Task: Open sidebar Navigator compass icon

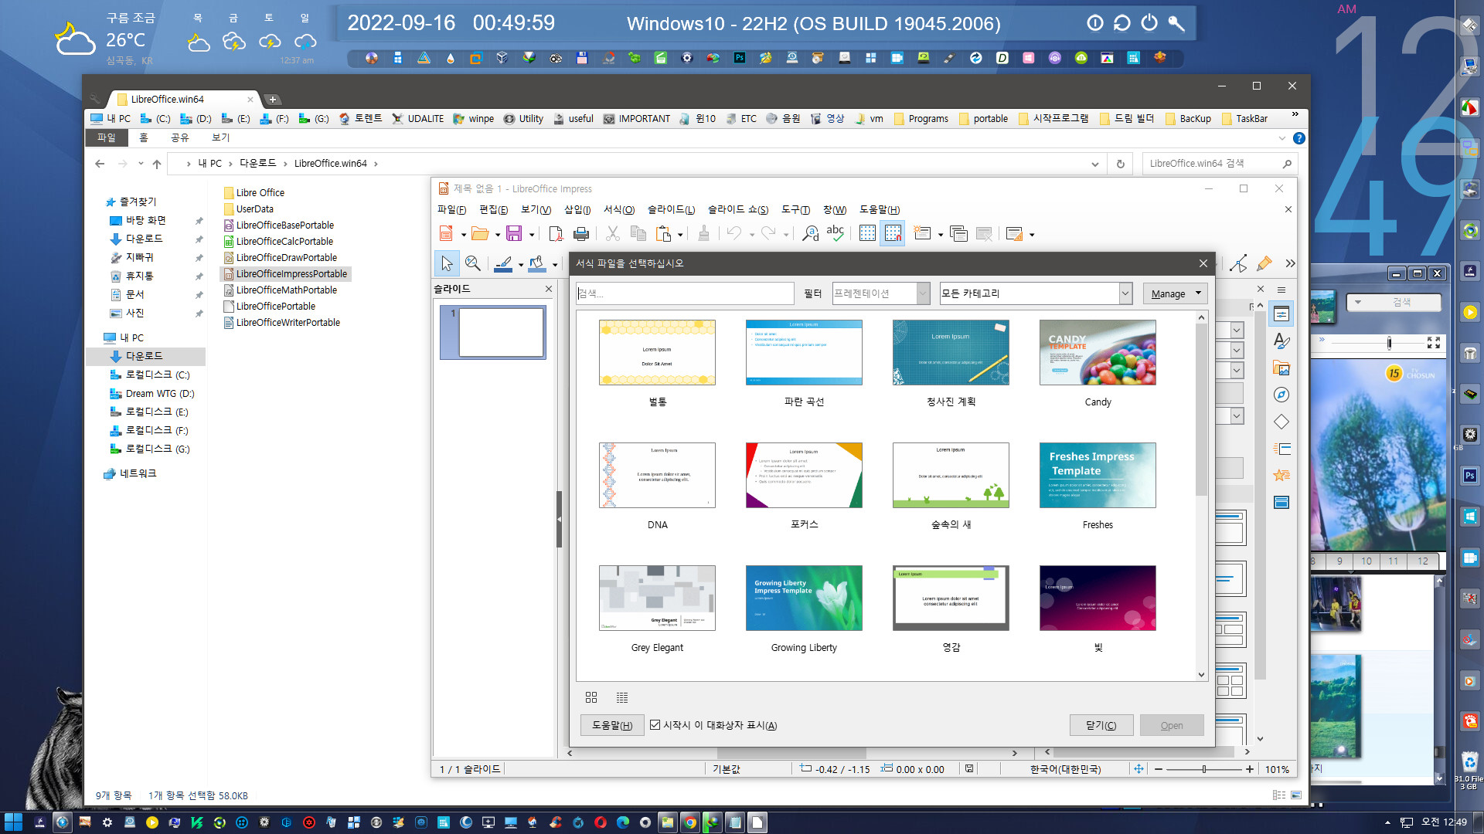Action: click(x=1281, y=395)
